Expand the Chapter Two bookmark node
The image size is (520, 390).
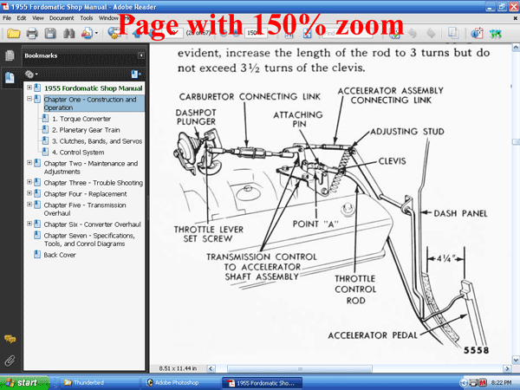coord(29,163)
